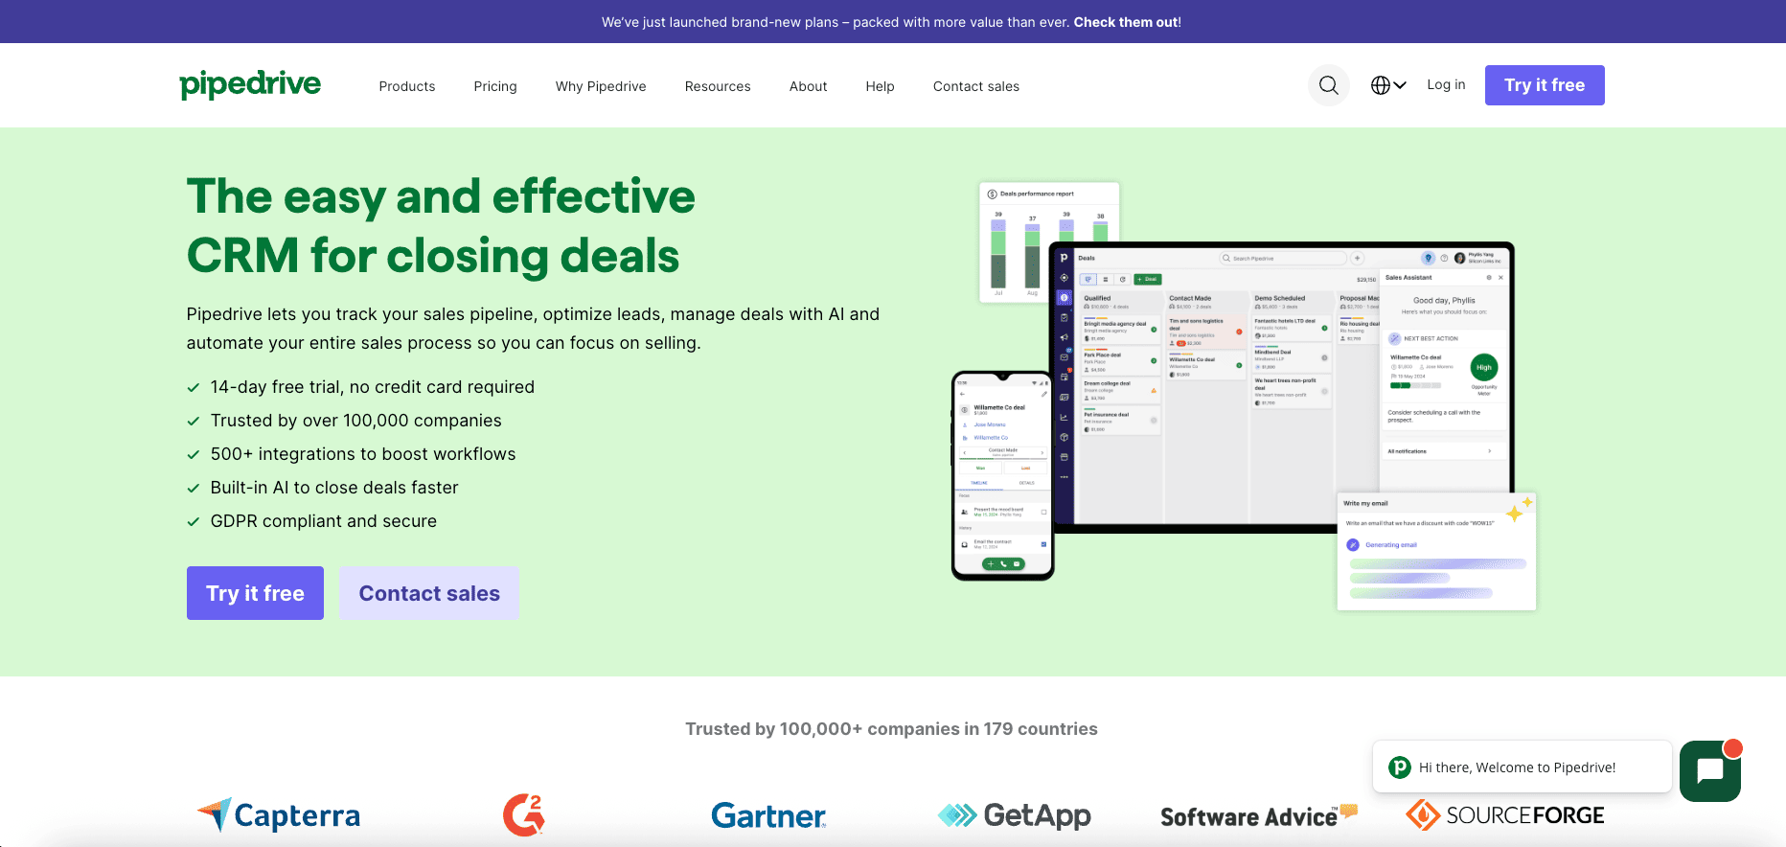This screenshot has height=847, width=1786.
Task: Expand the Resources menu
Action: (x=717, y=86)
